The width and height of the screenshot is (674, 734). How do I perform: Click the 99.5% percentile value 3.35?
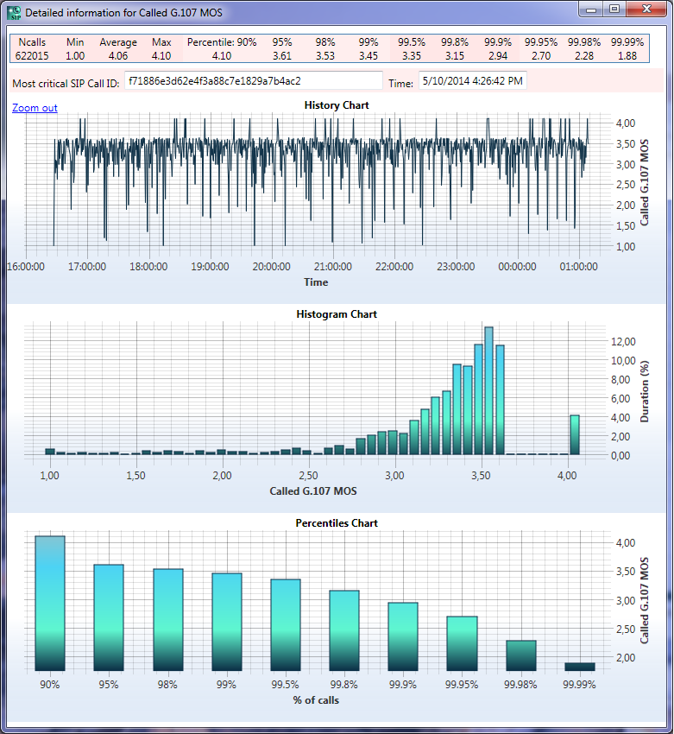coord(412,56)
